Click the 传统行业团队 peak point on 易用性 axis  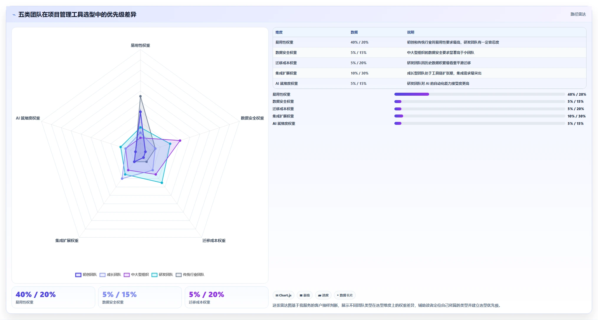tap(140, 96)
